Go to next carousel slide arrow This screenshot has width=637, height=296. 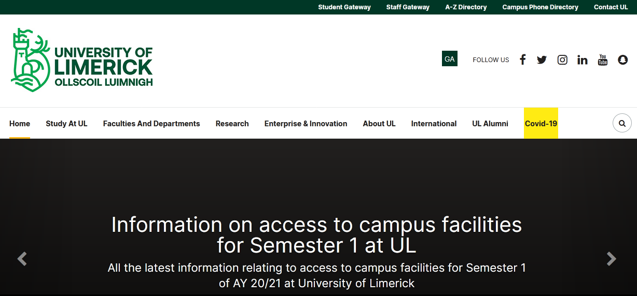[x=612, y=259]
